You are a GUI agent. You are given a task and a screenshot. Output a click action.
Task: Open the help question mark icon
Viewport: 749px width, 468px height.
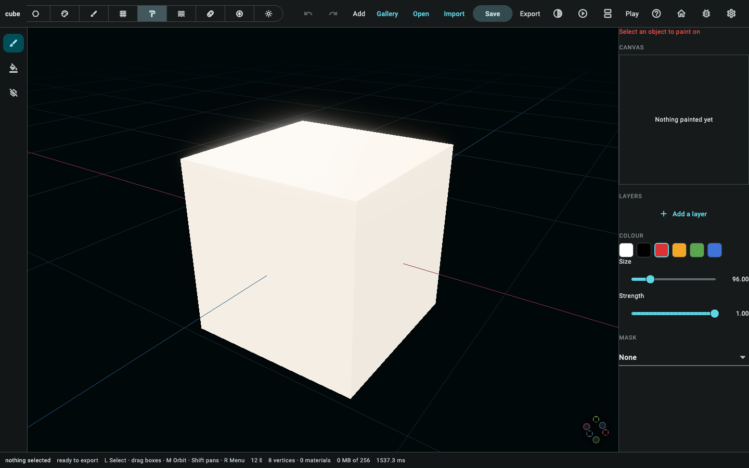(656, 14)
